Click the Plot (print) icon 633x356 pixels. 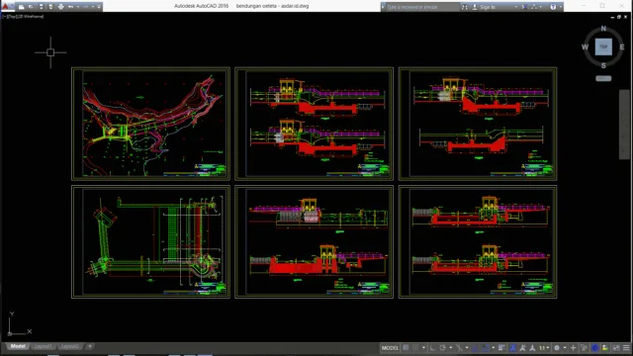tap(61, 7)
